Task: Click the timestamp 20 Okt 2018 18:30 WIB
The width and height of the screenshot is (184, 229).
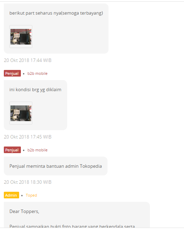Action: [x=27, y=182]
